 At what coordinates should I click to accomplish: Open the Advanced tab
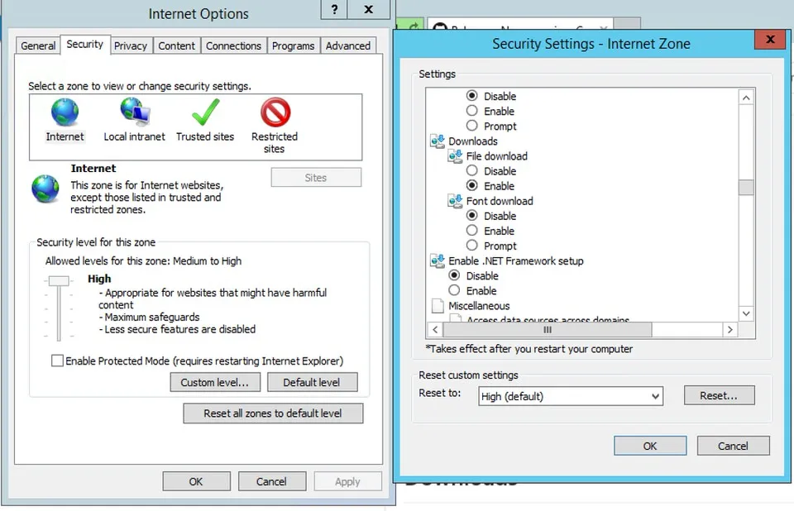coord(347,45)
